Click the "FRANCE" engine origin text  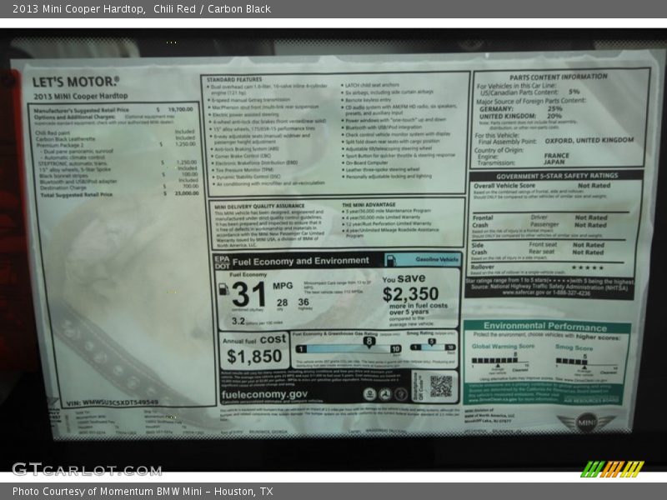(556, 156)
